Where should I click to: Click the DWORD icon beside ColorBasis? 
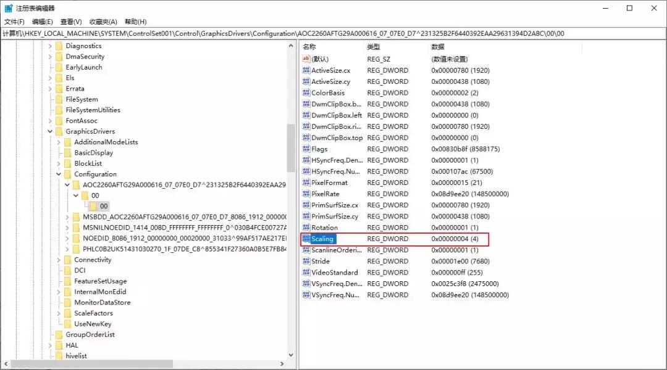[x=306, y=92]
